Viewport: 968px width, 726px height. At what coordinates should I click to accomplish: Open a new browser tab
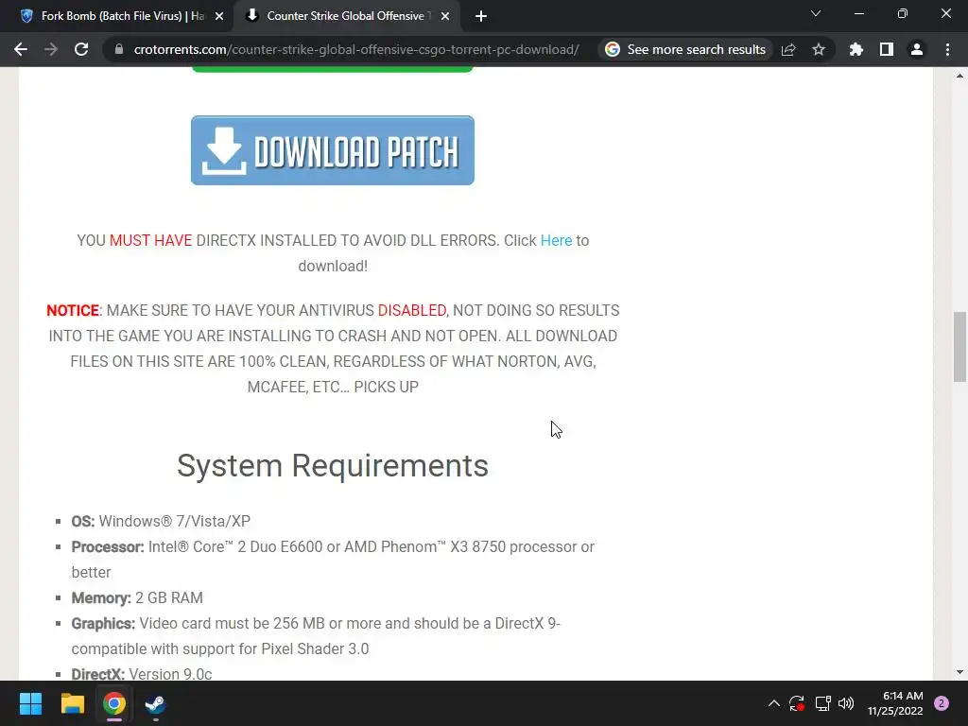click(x=481, y=16)
